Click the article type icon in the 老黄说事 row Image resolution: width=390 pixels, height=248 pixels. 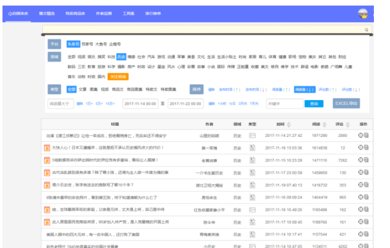[252, 160]
